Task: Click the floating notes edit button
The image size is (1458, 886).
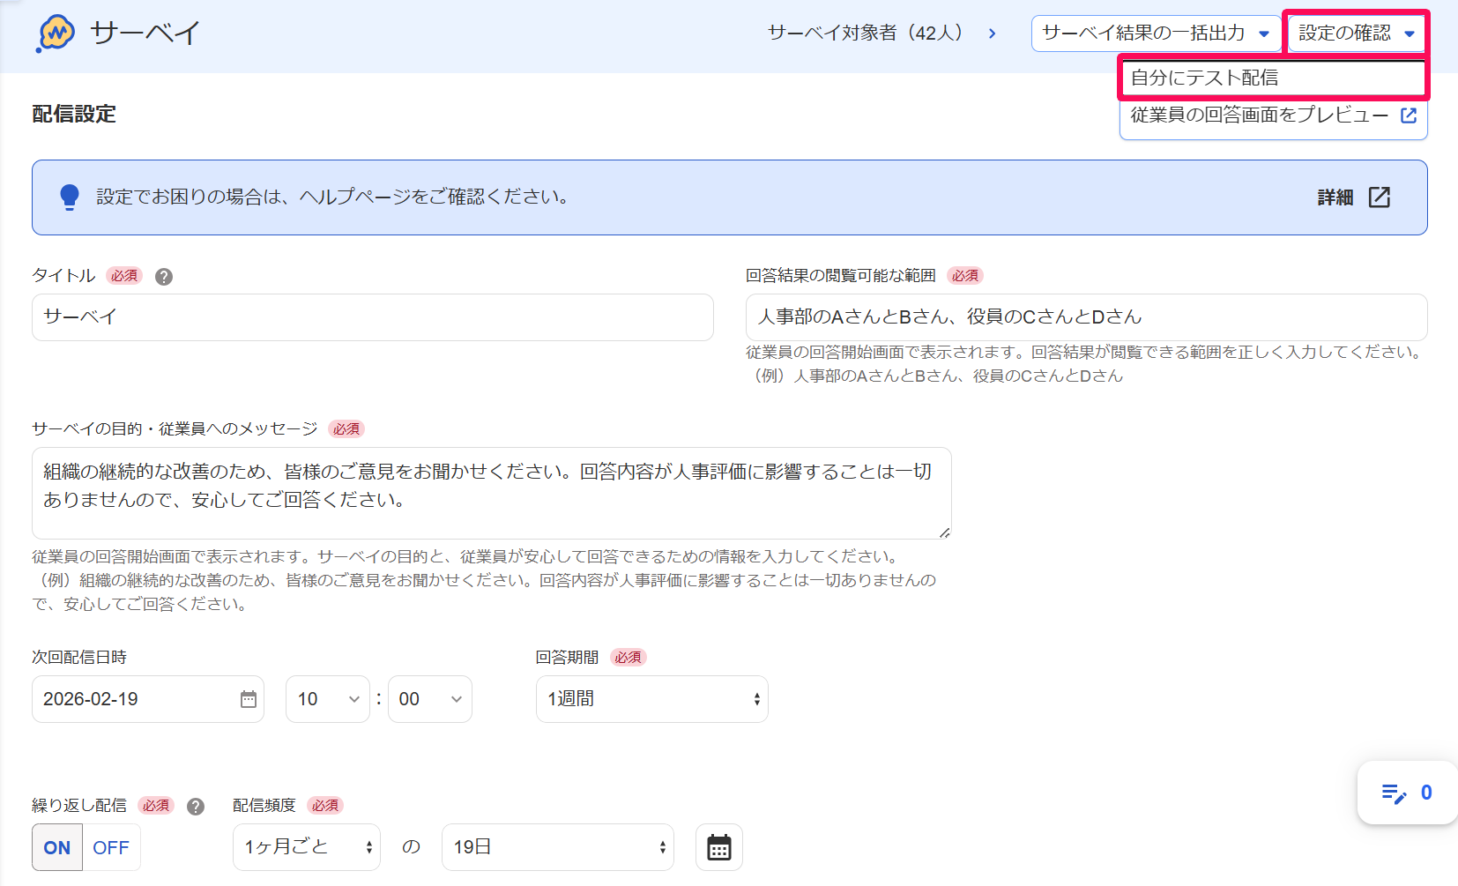Action: (1408, 793)
